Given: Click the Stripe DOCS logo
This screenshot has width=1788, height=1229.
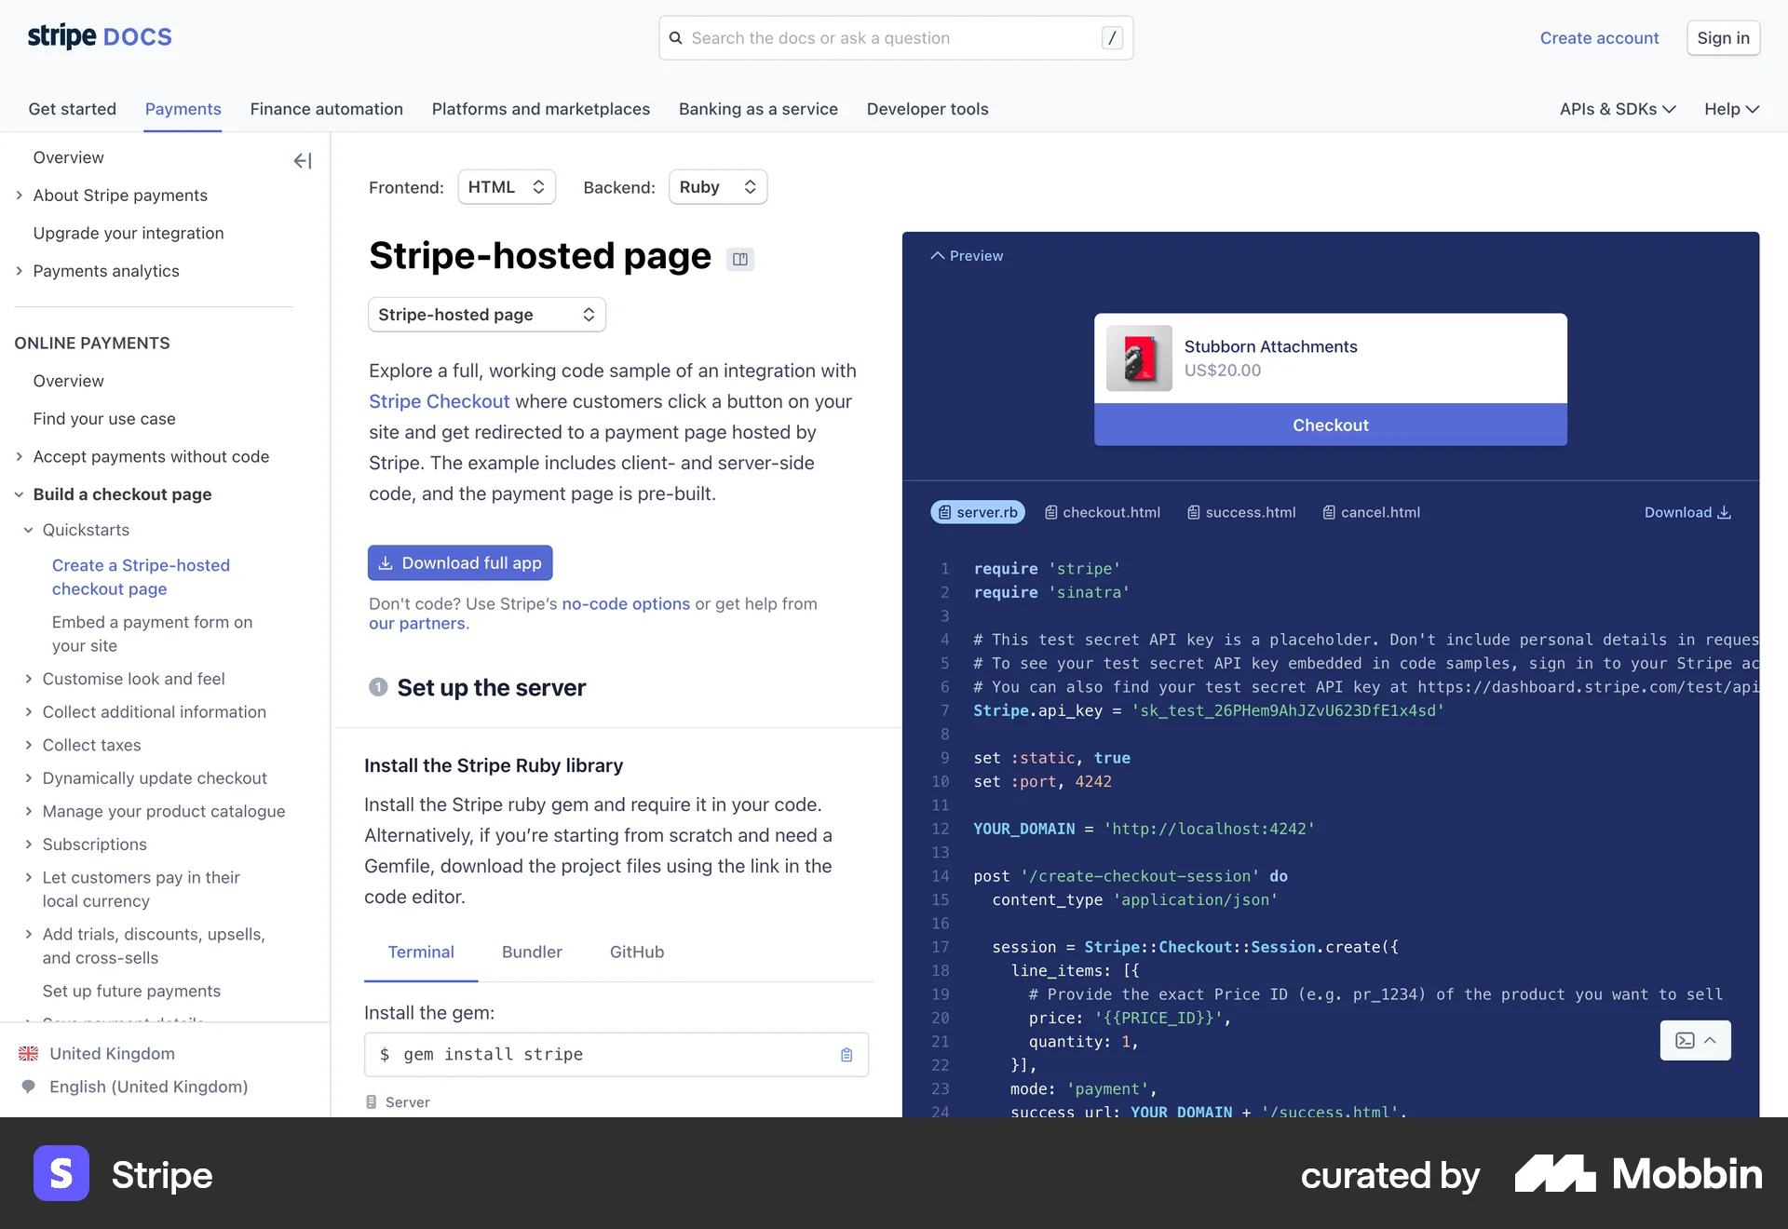Looking at the screenshot, I should [x=99, y=36].
